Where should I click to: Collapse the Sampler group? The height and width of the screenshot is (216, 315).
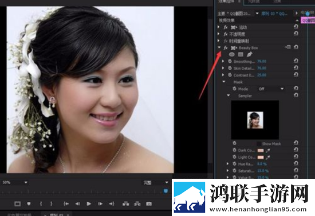click(229, 95)
